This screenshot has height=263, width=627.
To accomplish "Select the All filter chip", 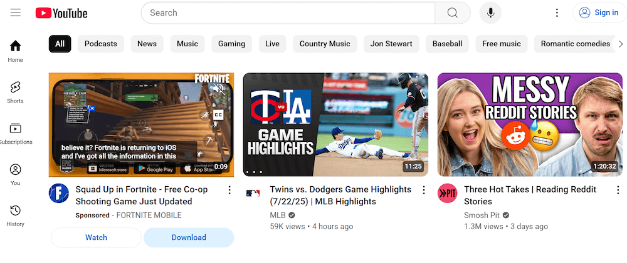I will click(x=60, y=44).
